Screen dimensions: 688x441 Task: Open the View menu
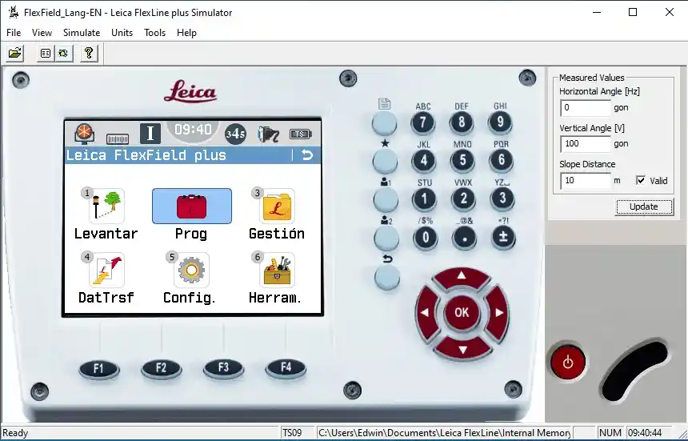(x=42, y=33)
